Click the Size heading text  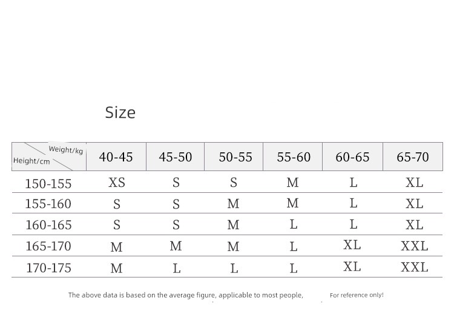[x=120, y=112]
